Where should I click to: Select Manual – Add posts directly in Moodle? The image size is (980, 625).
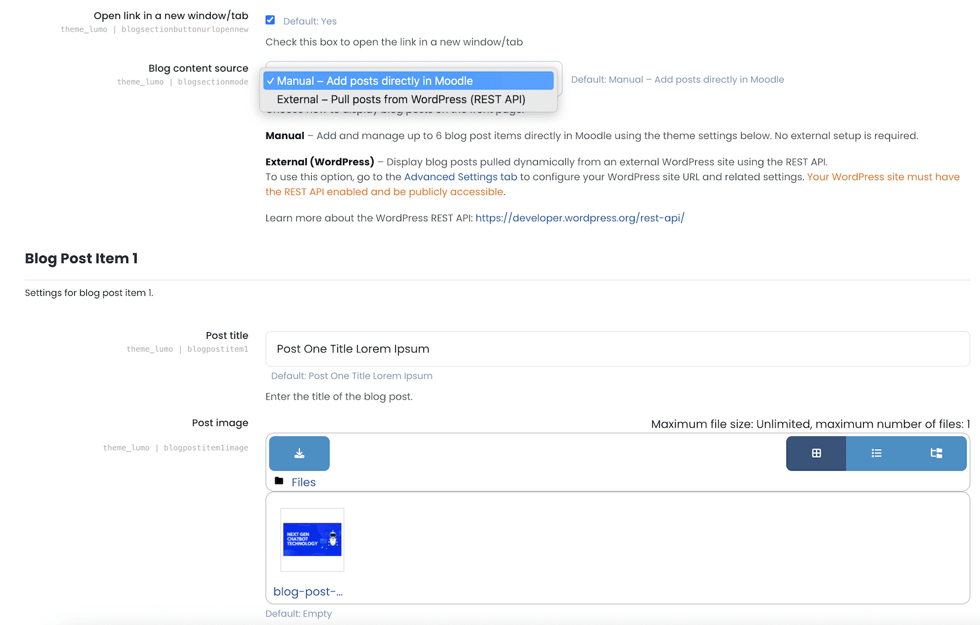[409, 81]
